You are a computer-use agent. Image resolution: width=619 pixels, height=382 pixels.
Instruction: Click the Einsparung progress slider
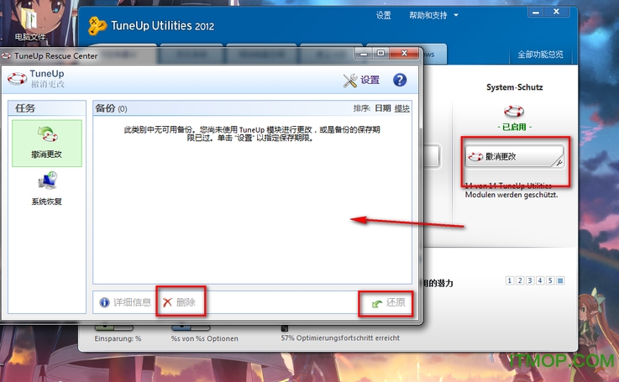click(x=114, y=327)
